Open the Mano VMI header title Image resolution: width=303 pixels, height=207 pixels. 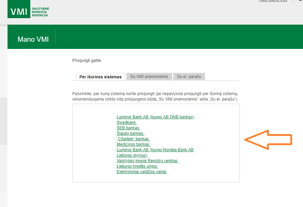point(33,39)
